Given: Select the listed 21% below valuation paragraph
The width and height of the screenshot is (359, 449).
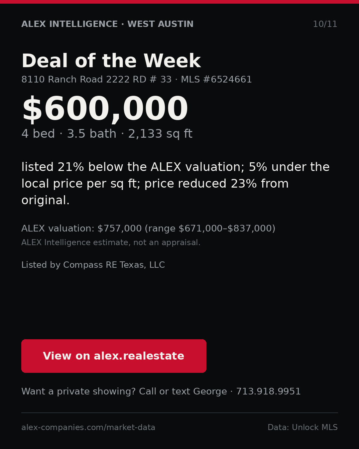Looking at the screenshot, I should pyautogui.click(x=176, y=184).
